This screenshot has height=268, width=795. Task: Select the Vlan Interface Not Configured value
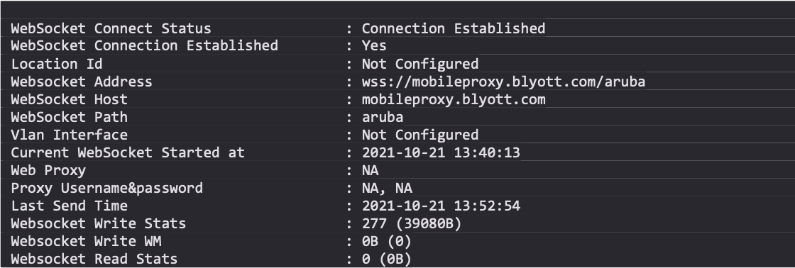point(420,135)
